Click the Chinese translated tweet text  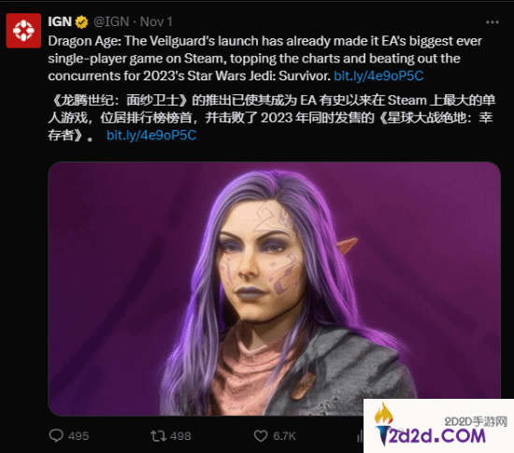[271, 118]
